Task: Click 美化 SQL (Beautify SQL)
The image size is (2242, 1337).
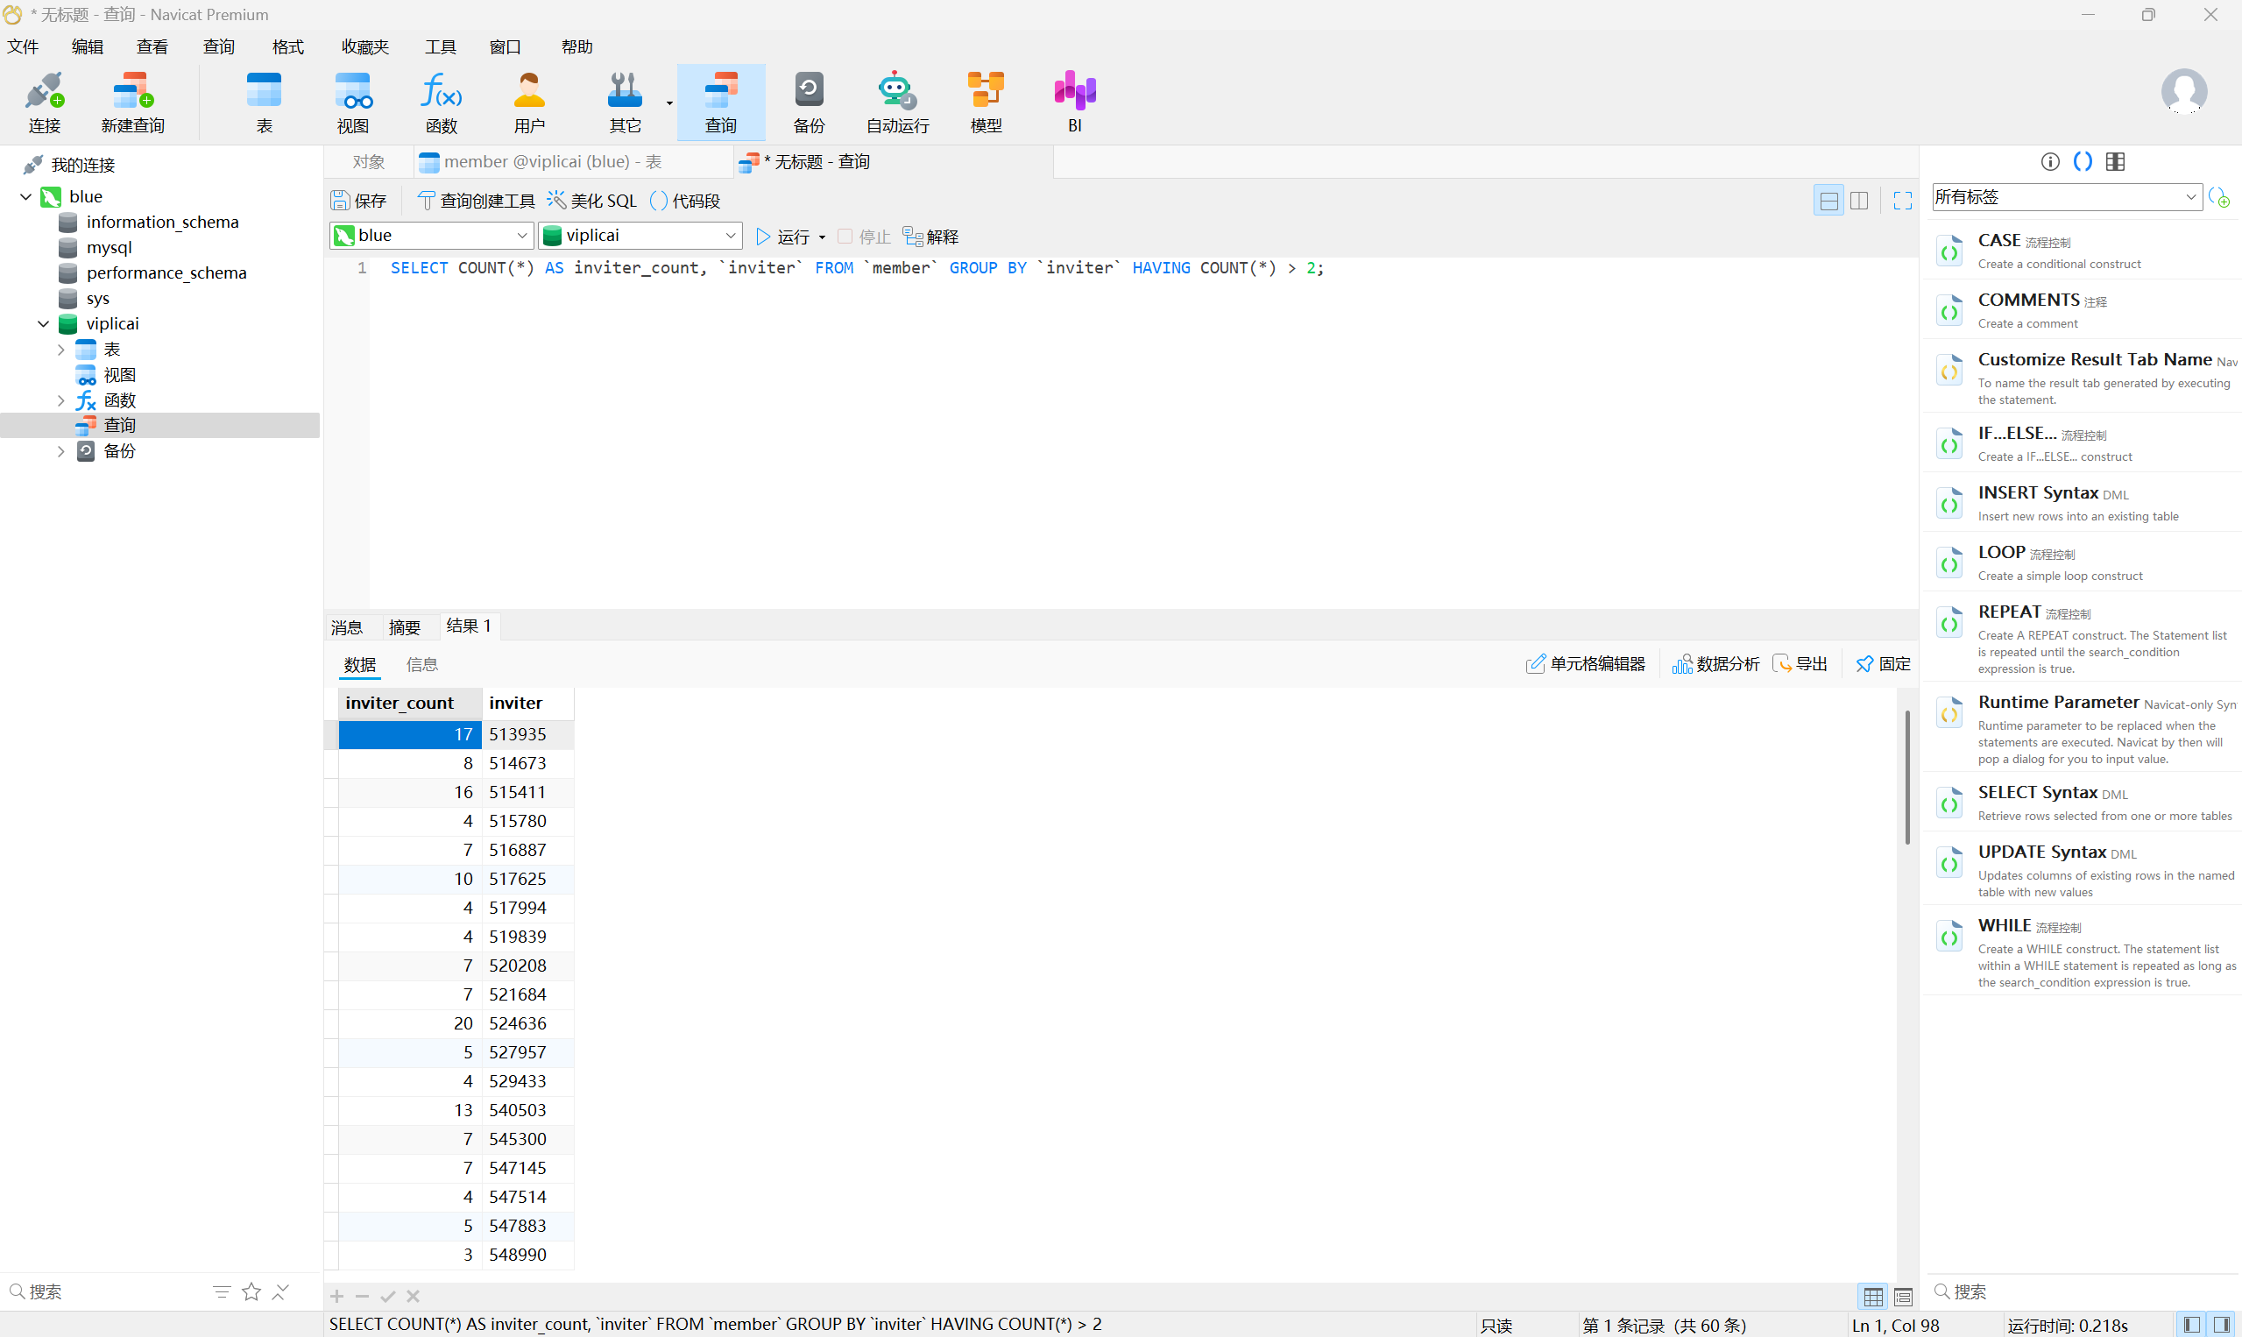Action: coord(591,200)
